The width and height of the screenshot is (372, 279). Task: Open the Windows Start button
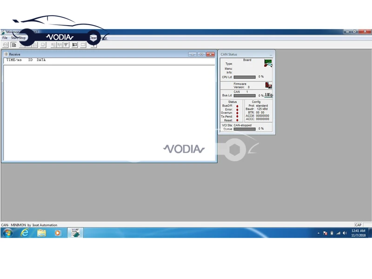(8, 233)
